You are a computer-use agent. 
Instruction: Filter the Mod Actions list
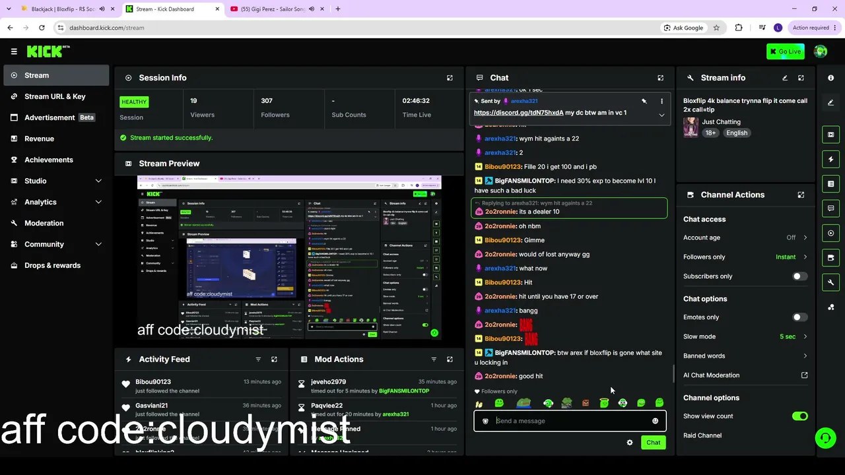(x=434, y=360)
